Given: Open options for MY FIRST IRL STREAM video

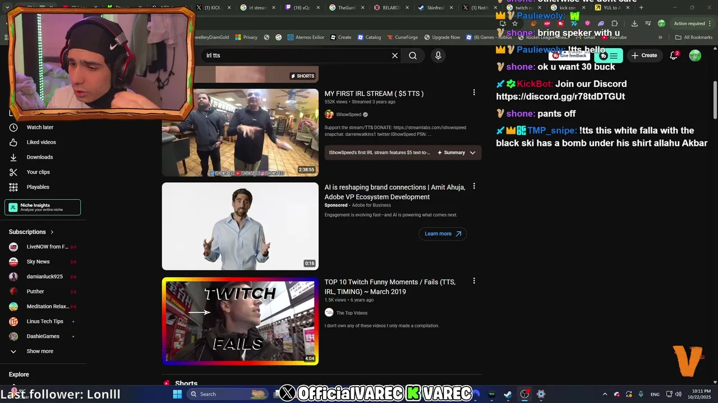Looking at the screenshot, I should 474,92.
